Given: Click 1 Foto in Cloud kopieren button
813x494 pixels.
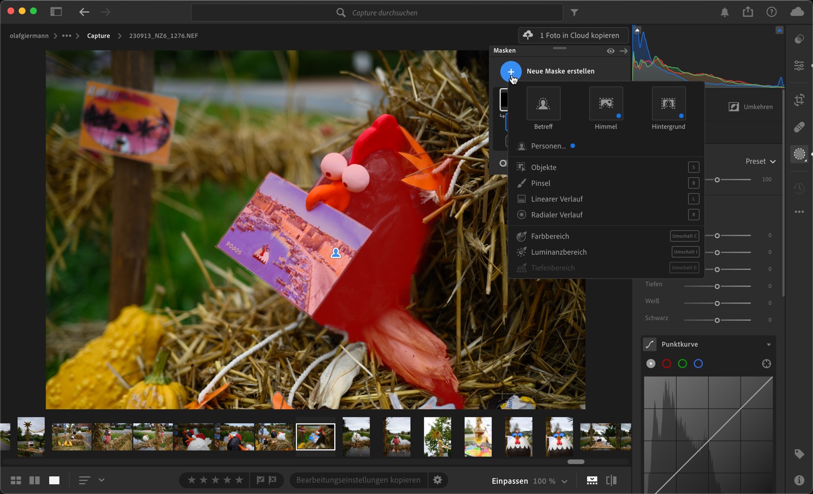Looking at the screenshot, I should tap(573, 35).
